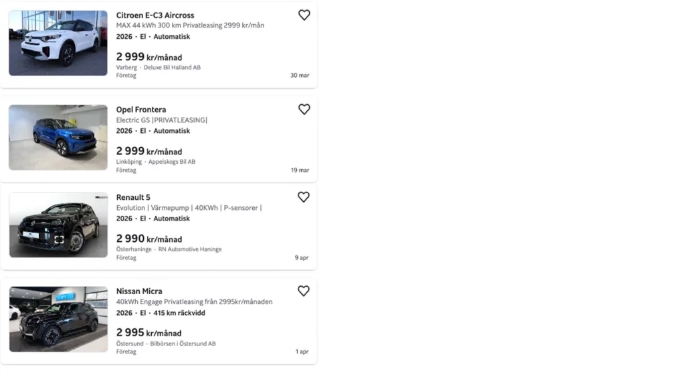Toggle favorite heart on Nissan Micra
The width and height of the screenshot is (685, 385).
click(x=304, y=291)
